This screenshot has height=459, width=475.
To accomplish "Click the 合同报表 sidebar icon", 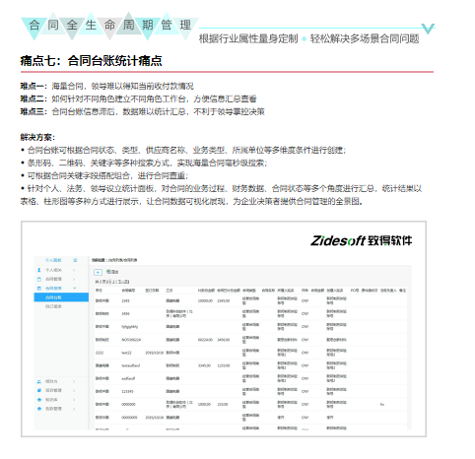I will [39, 289].
